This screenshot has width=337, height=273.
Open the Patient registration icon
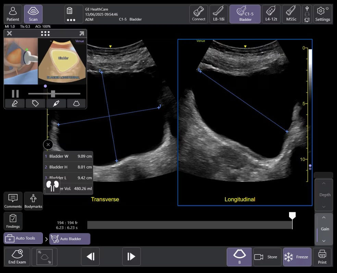point(13,14)
